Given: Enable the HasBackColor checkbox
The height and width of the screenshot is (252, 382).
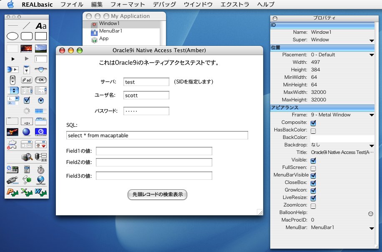Looking at the screenshot, I should click(313, 131).
